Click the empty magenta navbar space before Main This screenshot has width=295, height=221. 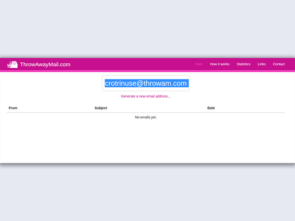[x=133, y=64]
